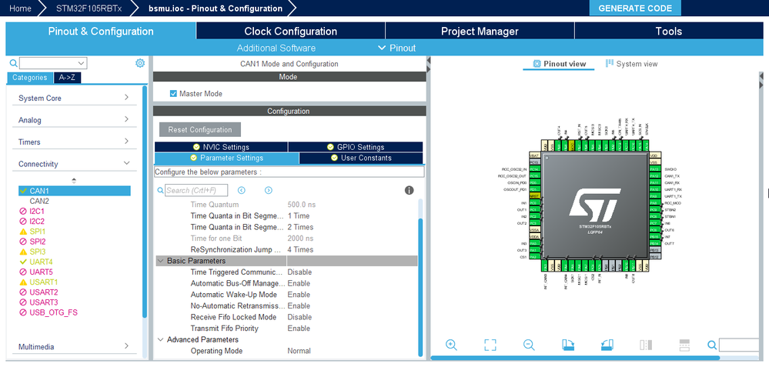Zoom out of the pinout view
This screenshot has height=367, width=769.
click(528, 345)
